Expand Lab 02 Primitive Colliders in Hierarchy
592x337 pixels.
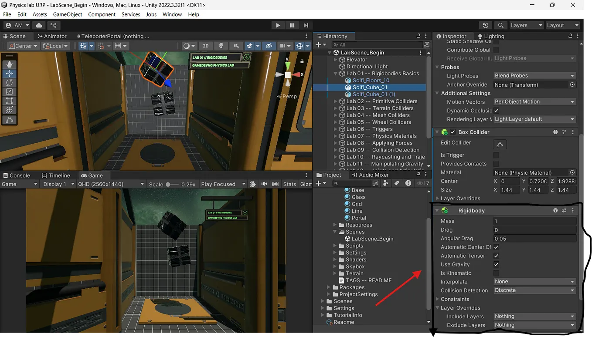coord(335,101)
